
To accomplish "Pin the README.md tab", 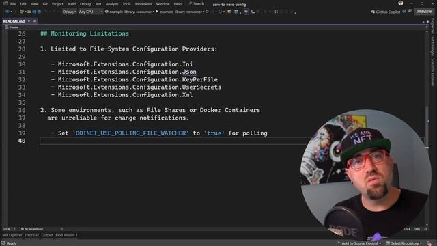I will click(x=29, y=21).
